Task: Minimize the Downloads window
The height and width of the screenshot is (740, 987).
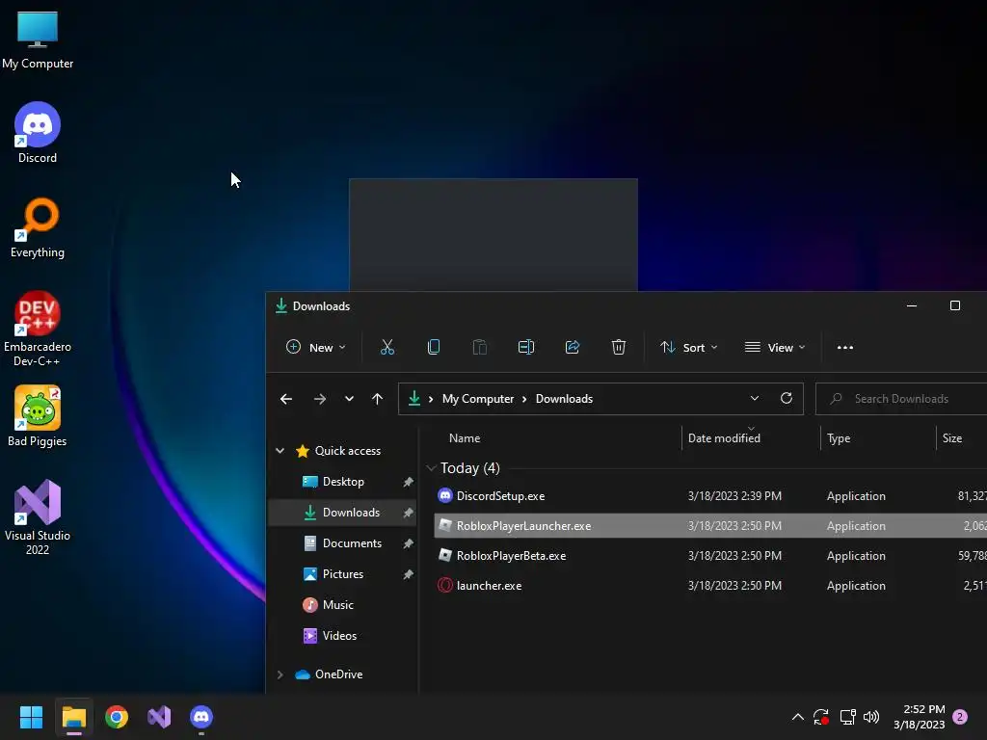Action: (x=912, y=305)
